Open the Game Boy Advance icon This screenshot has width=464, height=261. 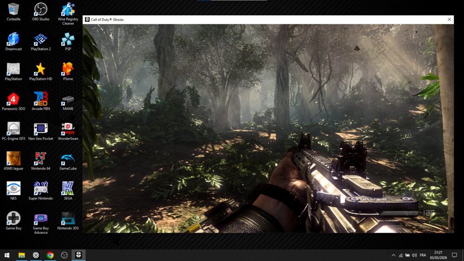pos(40,219)
